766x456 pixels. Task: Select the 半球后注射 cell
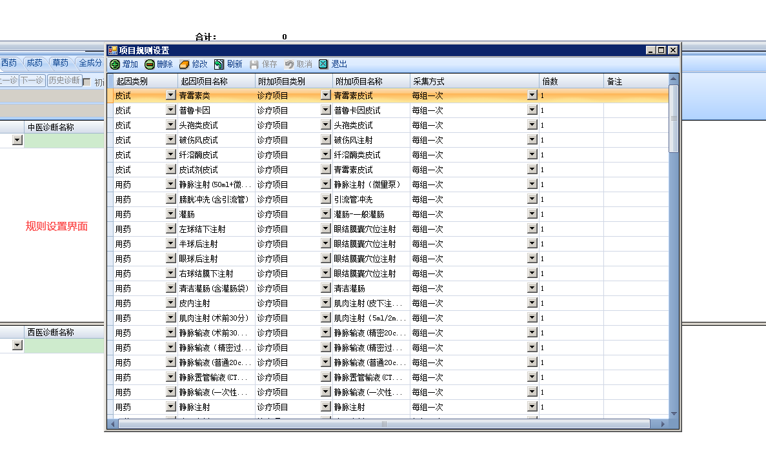click(x=216, y=244)
